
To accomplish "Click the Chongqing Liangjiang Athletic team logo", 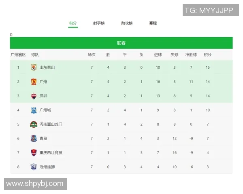I will point(34,152).
